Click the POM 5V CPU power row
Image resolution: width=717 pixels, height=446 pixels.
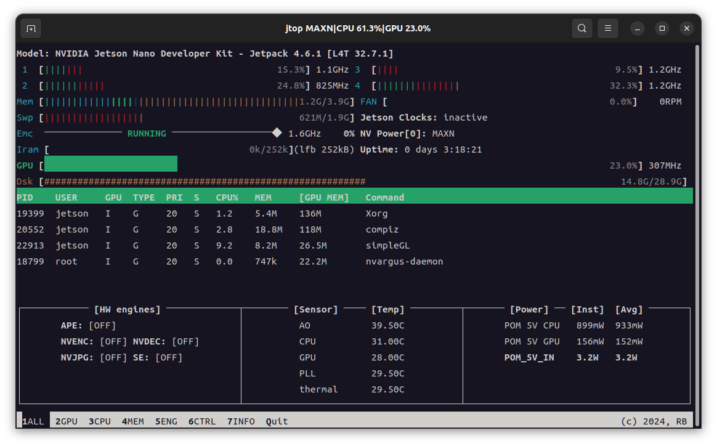click(x=573, y=325)
